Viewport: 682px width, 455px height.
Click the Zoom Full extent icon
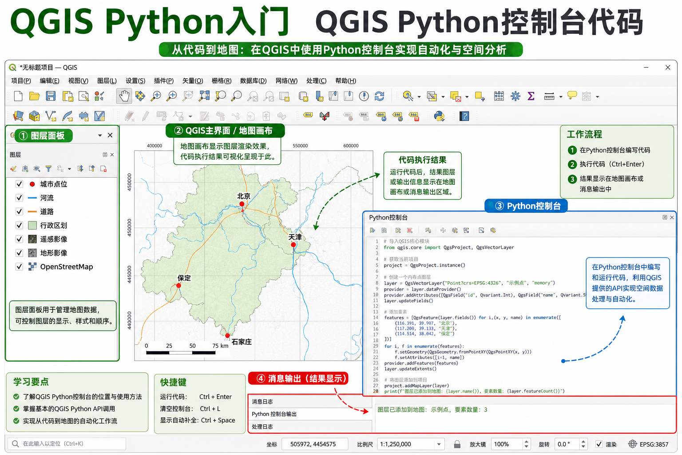[204, 96]
